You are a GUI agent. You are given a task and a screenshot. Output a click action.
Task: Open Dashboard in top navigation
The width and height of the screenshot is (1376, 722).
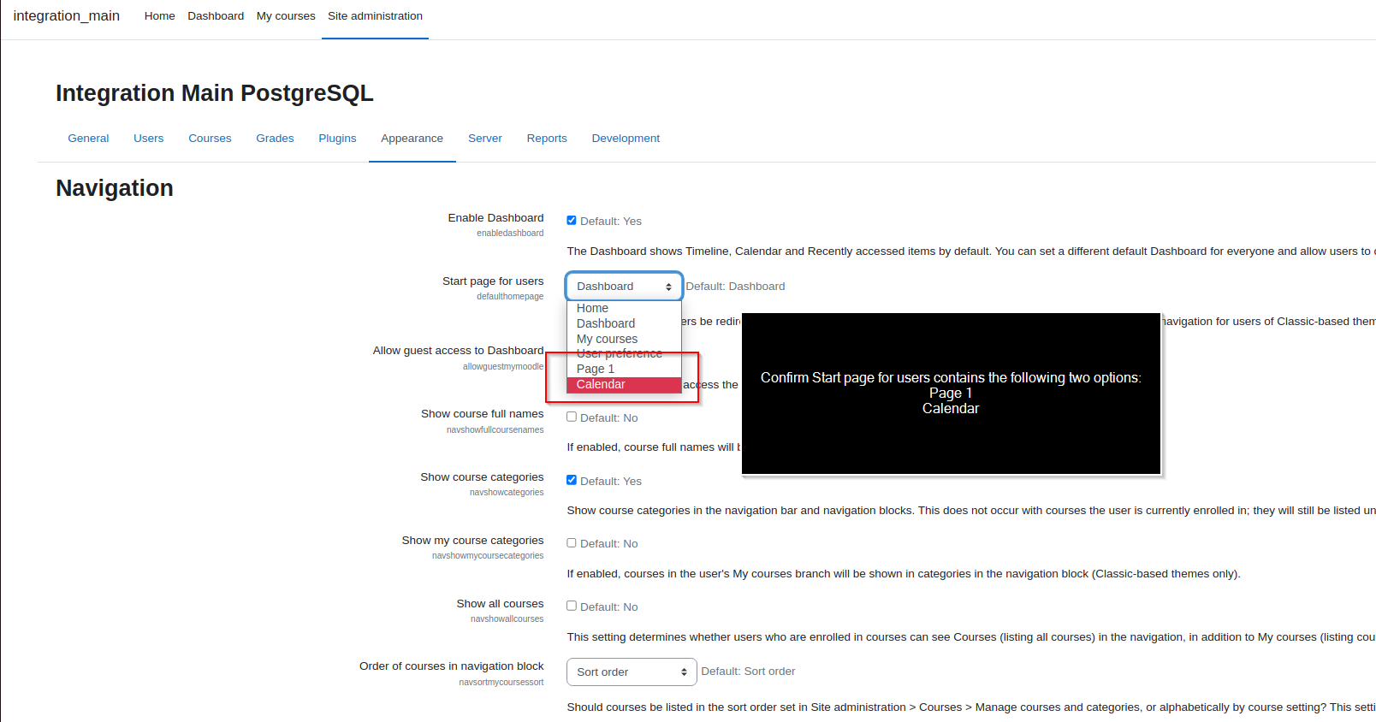click(216, 15)
